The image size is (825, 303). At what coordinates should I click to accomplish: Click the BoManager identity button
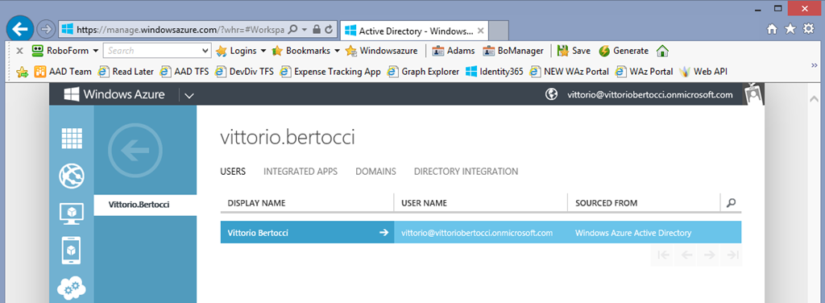[513, 51]
